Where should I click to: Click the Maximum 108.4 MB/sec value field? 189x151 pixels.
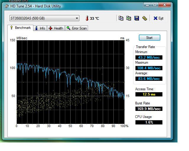pos(149,68)
